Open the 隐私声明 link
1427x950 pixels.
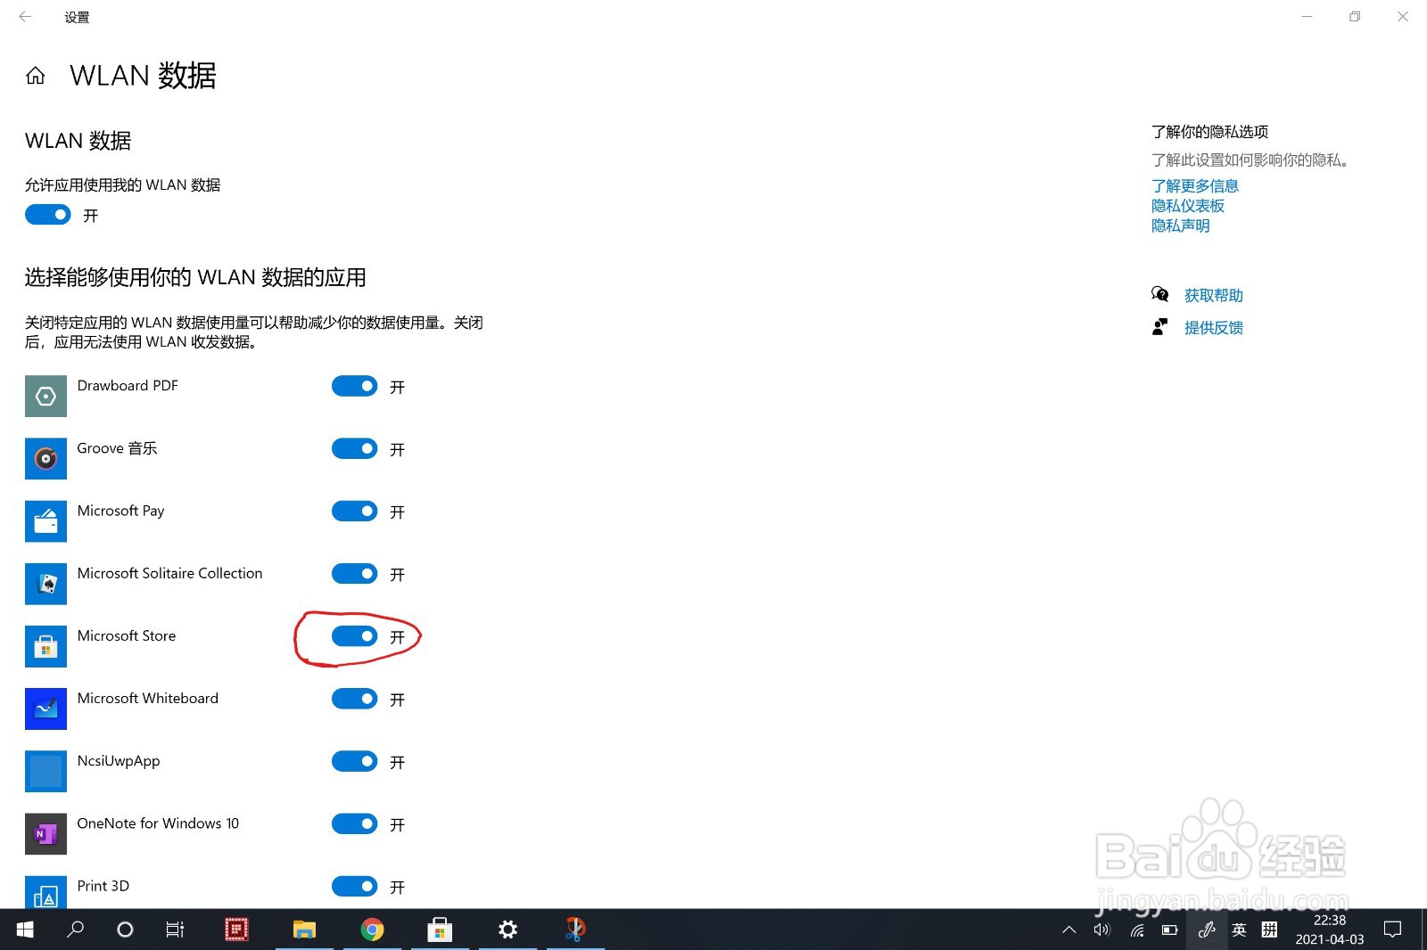pos(1181,226)
